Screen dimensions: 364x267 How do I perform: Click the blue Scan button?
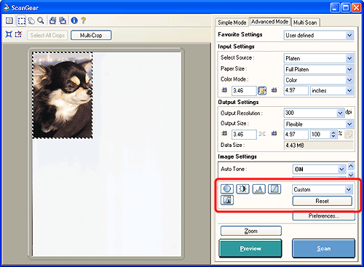pos(323,248)
